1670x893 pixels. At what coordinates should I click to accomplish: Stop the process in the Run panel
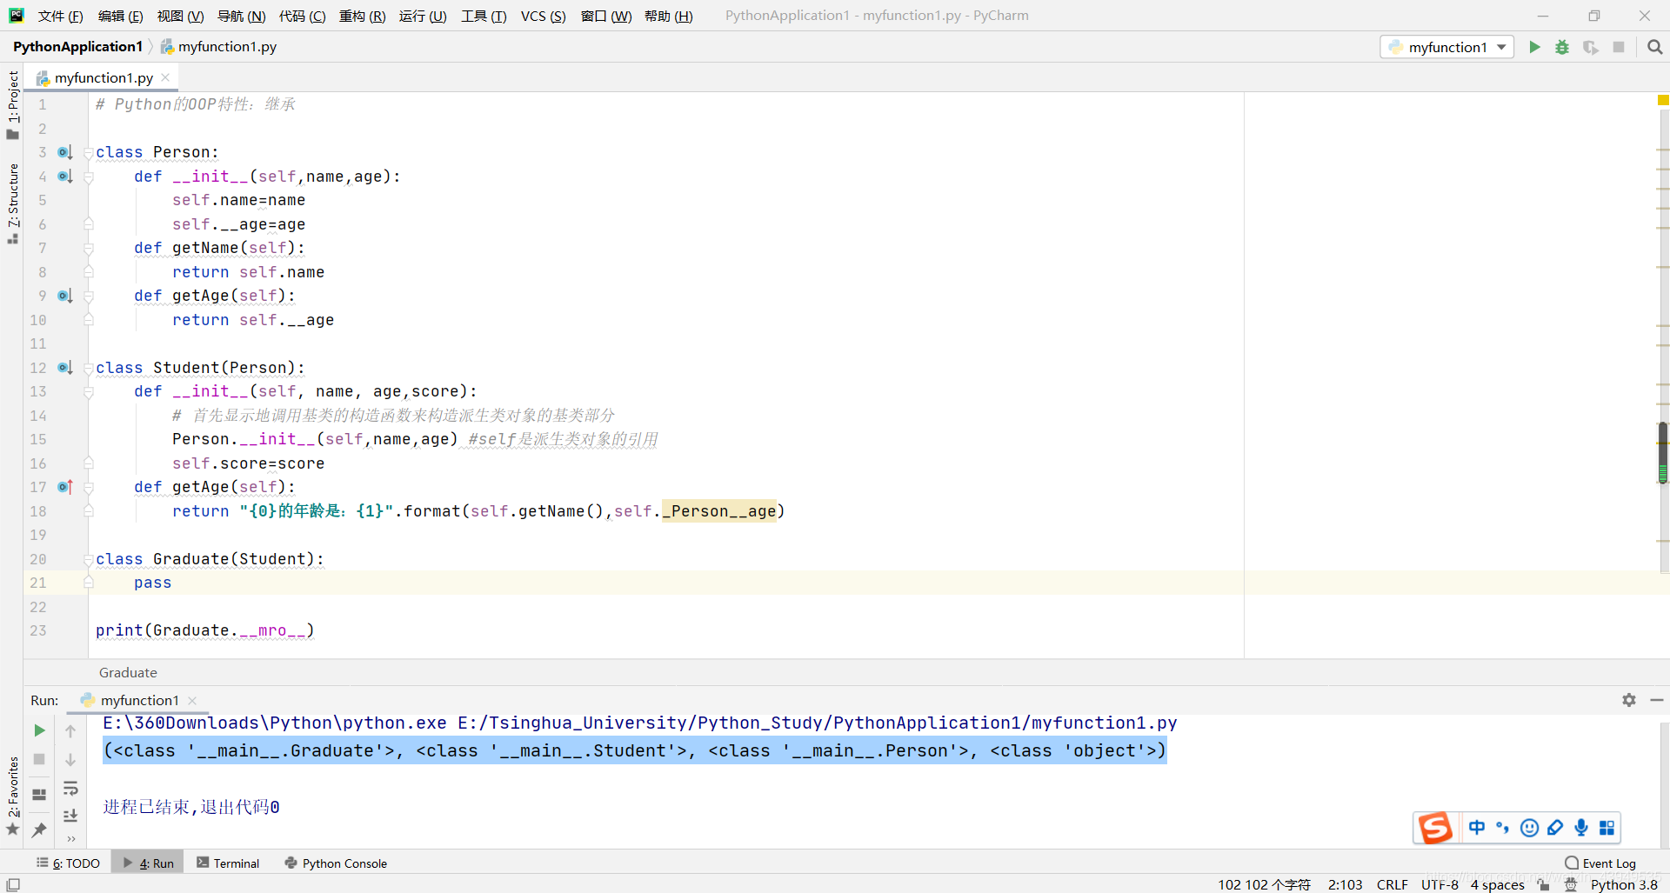pyautogui.click(x=39, y=759)
